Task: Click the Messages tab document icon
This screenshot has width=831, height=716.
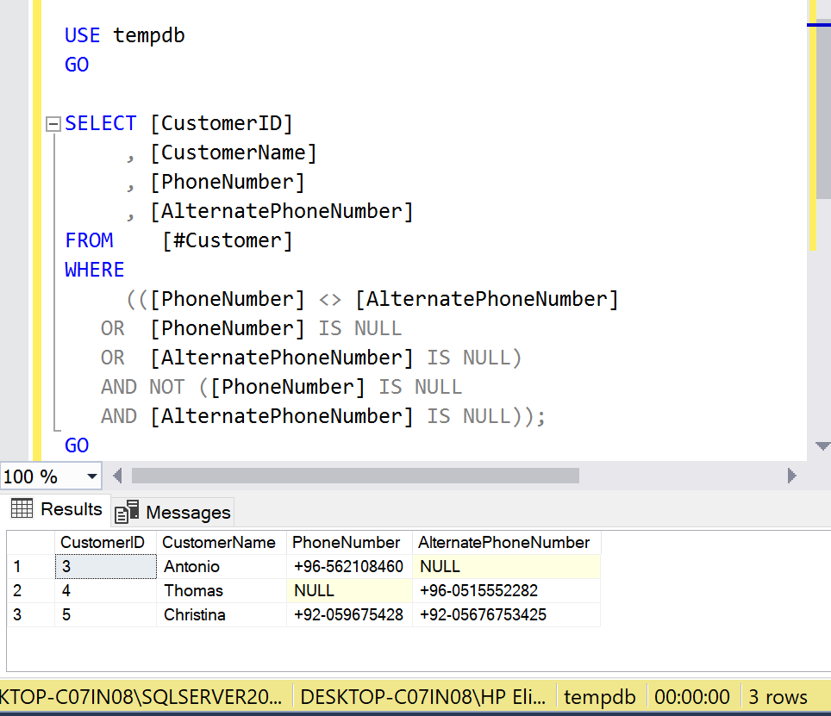Action: pos(127,512)
